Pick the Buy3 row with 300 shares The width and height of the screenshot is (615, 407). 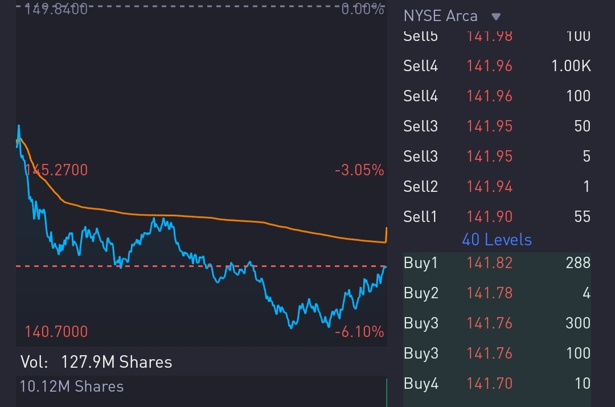[497, 323]
